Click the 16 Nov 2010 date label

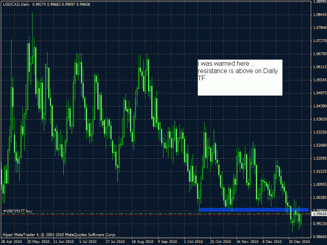pos(247,242)
